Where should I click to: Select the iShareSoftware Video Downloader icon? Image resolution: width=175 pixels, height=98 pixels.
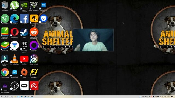(x=5, y=87)
